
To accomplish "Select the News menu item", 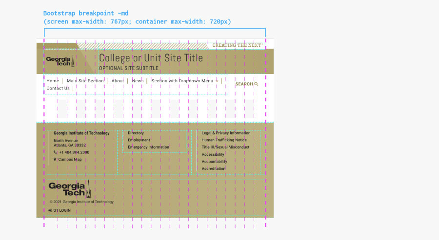I will coord(138,81).
